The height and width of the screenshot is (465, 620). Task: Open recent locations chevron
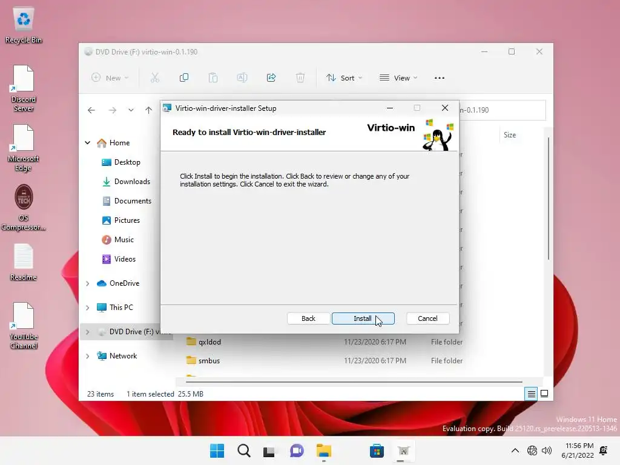131,110
